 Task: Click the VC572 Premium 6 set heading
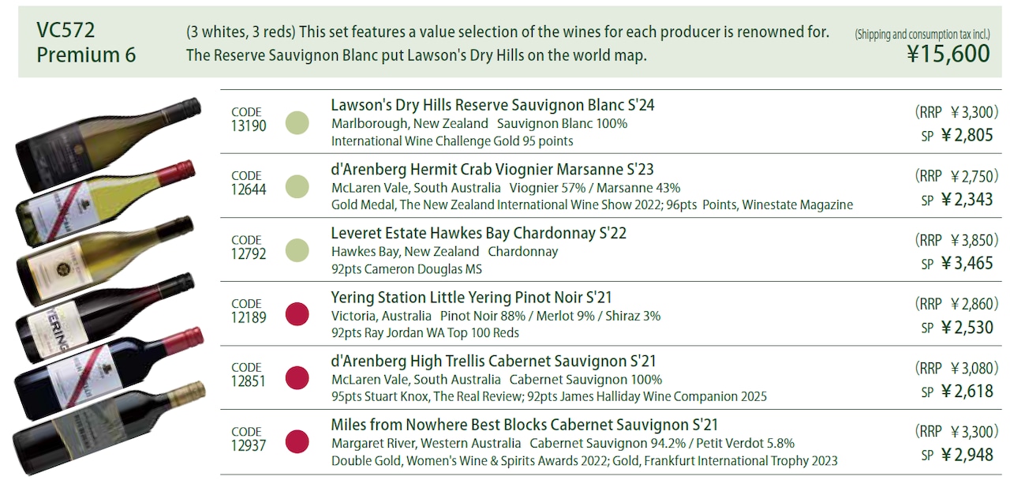click(x=86, y=42)
